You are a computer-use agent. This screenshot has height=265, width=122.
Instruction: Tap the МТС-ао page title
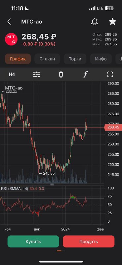point(32,22)
